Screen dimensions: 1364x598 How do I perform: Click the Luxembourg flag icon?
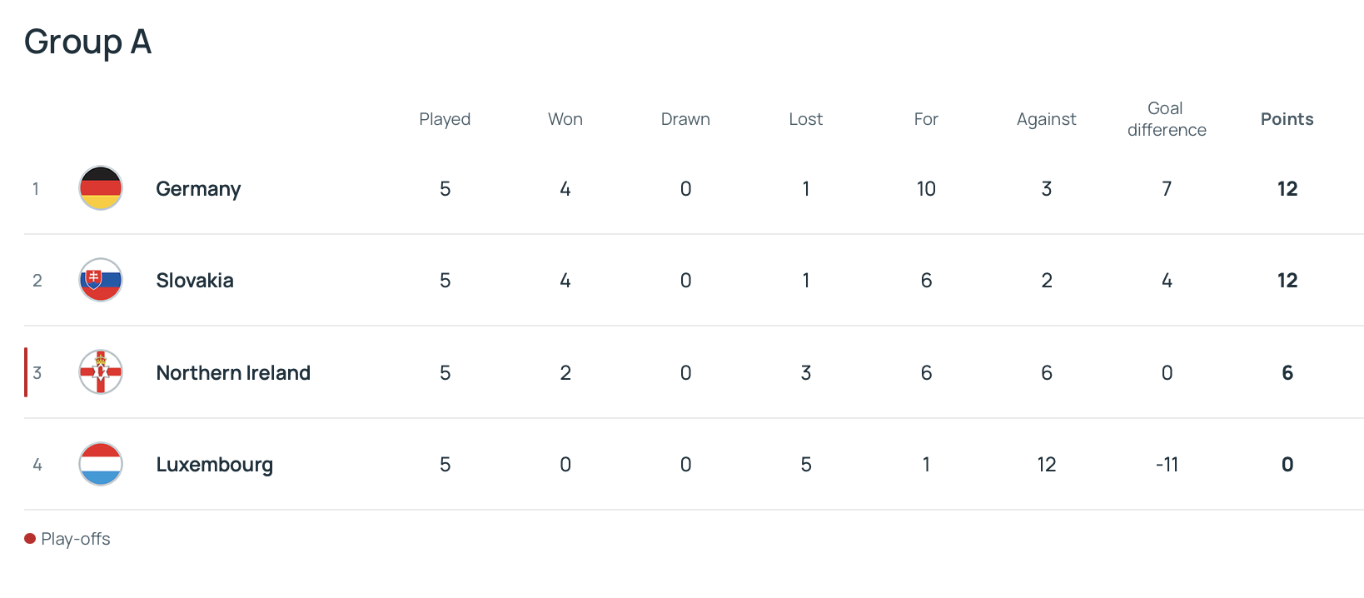tap(101, 464)
